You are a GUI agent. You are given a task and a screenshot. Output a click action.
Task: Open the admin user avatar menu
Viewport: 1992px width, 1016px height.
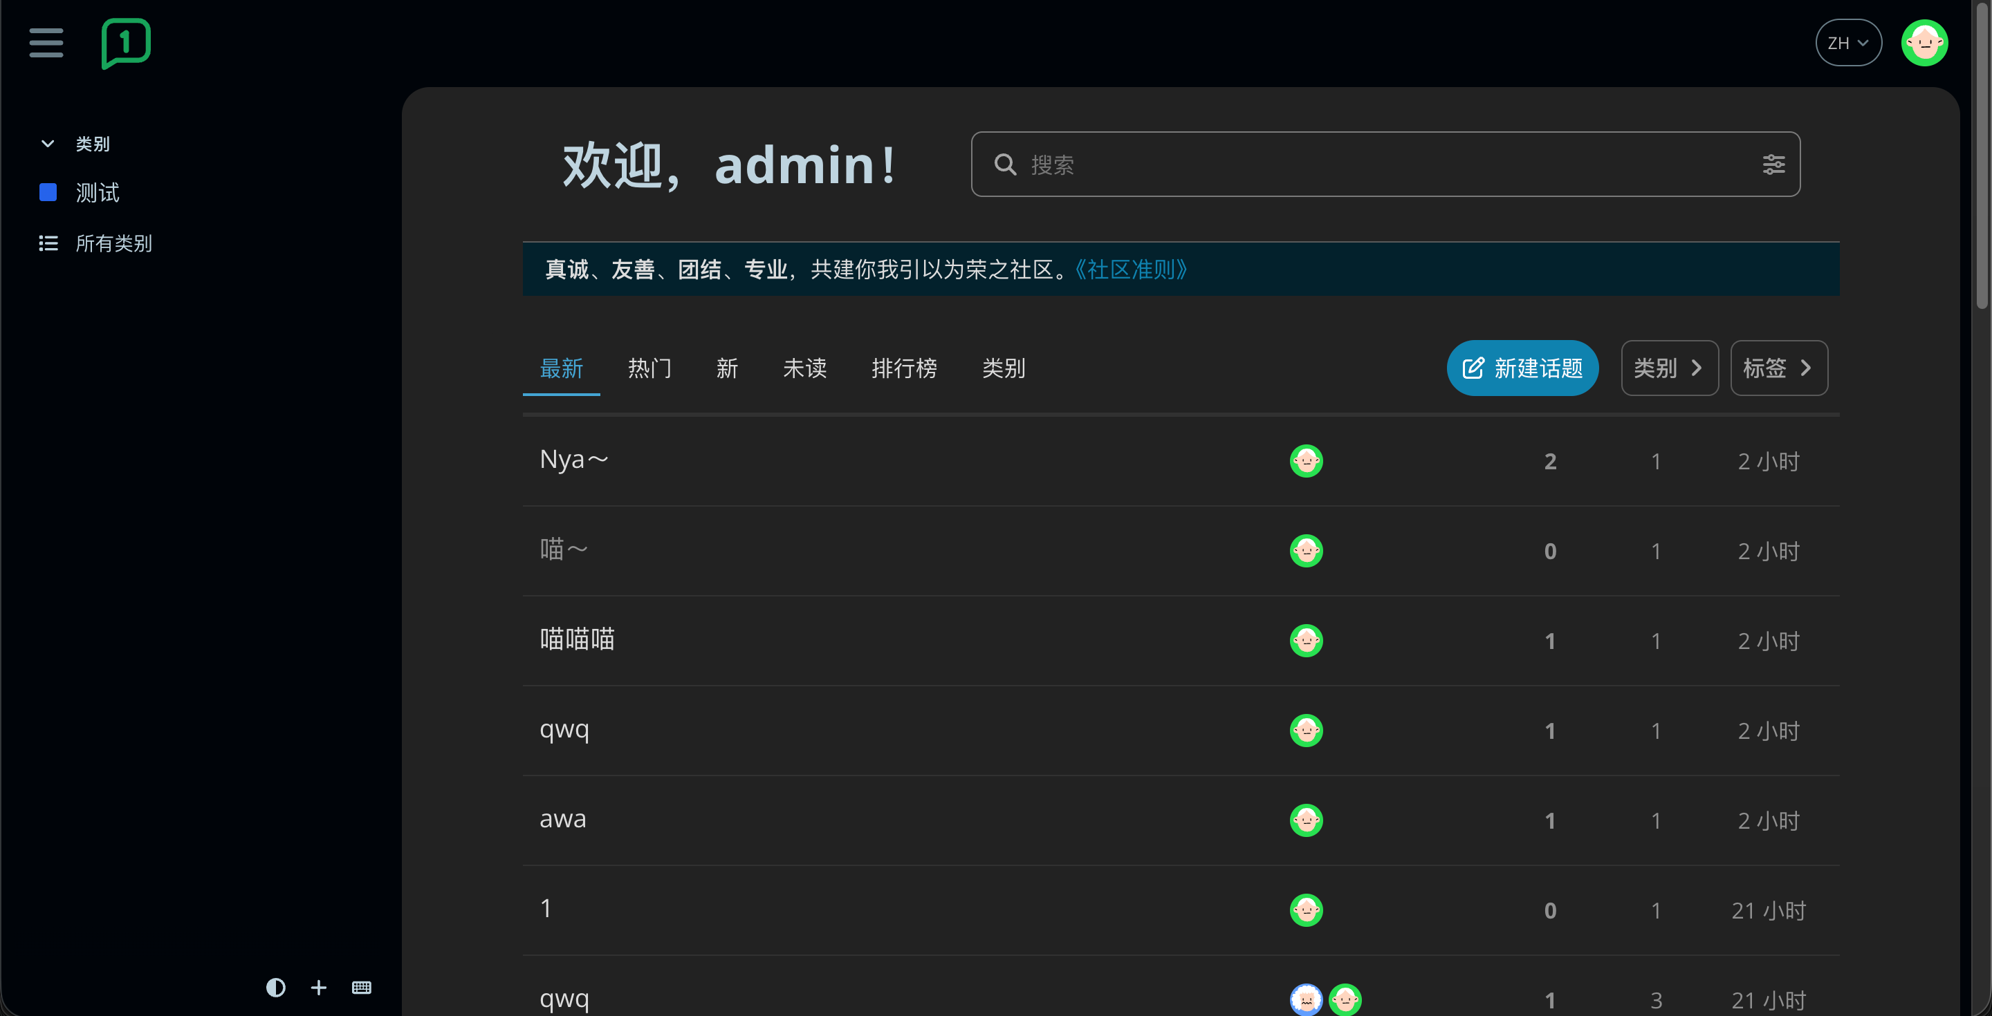click(1924, 44)
